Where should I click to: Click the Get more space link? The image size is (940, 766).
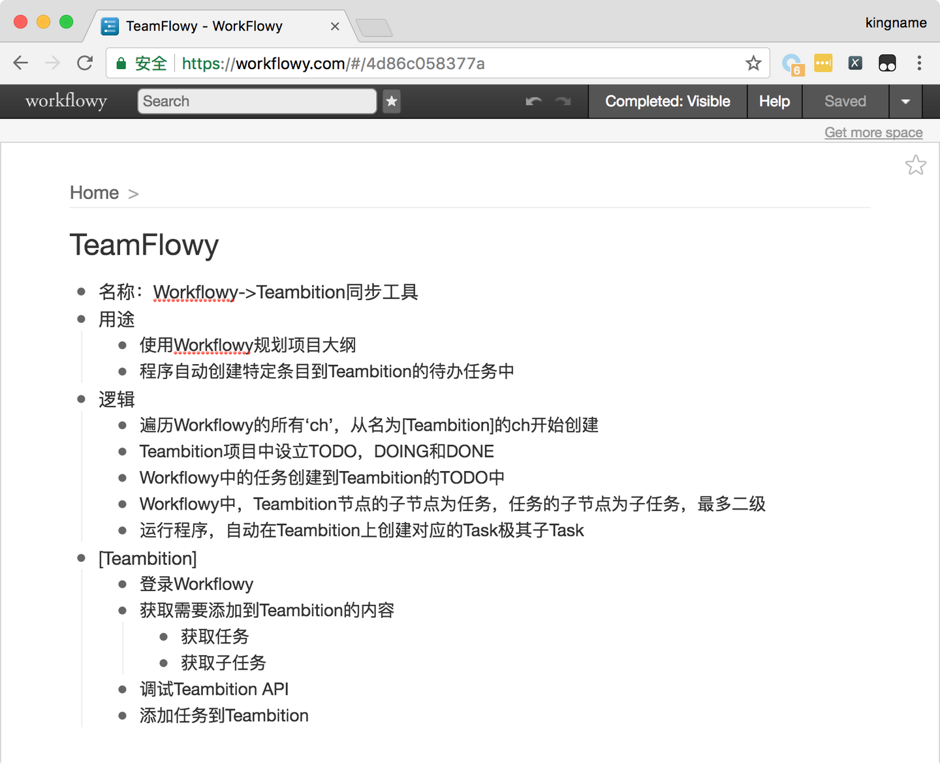[x=873, y=132]
